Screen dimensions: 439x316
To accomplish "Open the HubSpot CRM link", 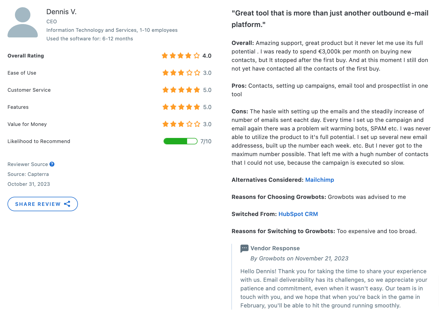I will tap(298, 214).
